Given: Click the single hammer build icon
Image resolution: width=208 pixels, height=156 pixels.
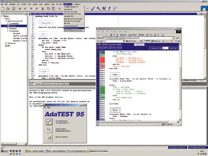Looking at the screenshot, I should coord(98,9).
